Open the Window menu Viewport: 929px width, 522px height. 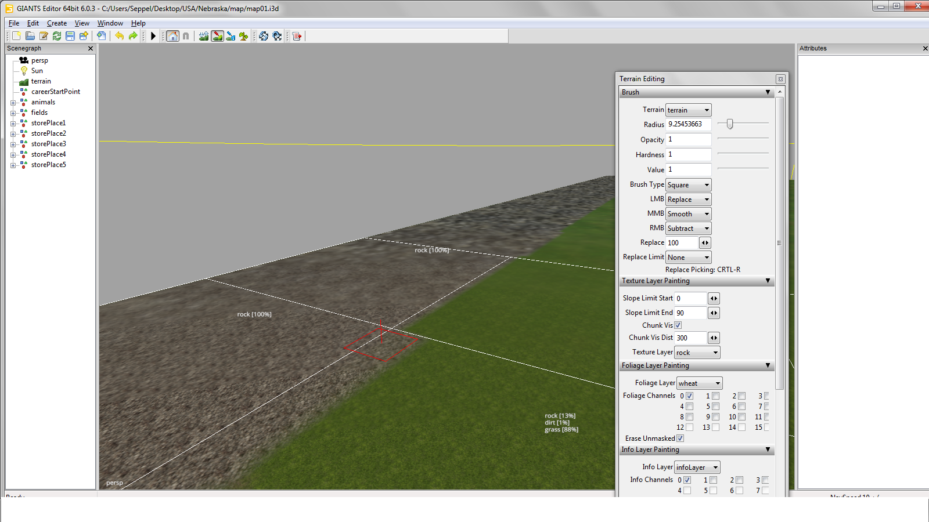point(110,23)
